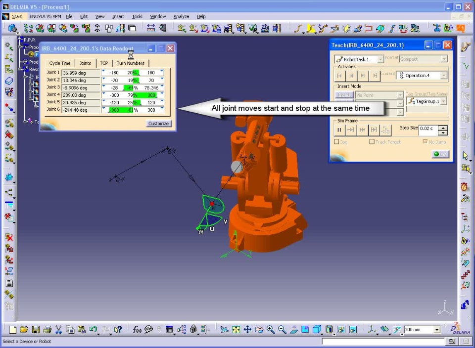Click jump to last activity button

(375, 76)
